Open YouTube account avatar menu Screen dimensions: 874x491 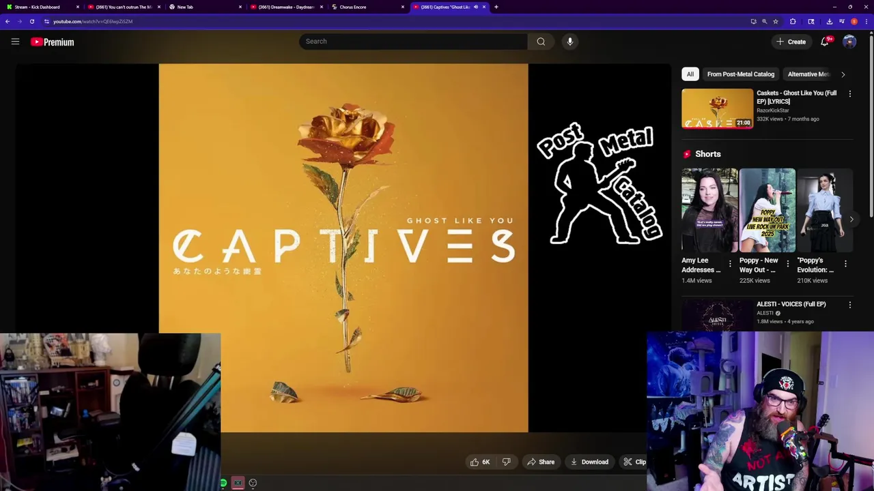[849, 42]
